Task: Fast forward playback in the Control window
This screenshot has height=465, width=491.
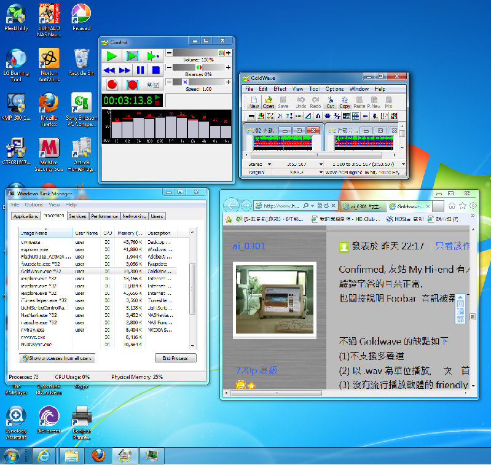Action: (x=124, y=70)
